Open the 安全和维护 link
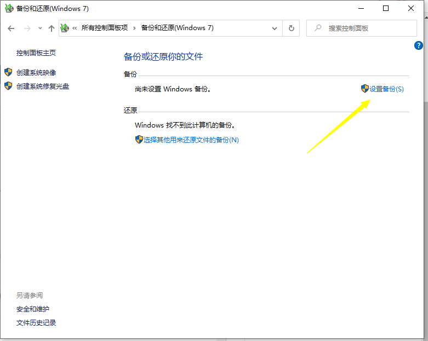Screen dimensions: 428x341 coord(33,309)
